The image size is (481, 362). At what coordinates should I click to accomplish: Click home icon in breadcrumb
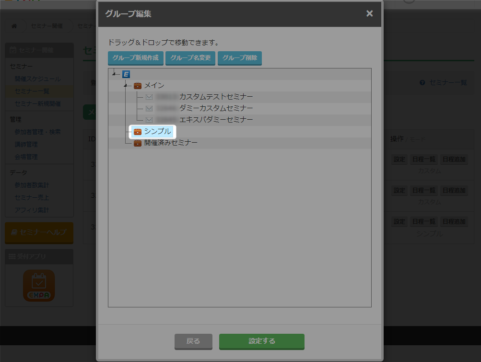pos(14,26)
